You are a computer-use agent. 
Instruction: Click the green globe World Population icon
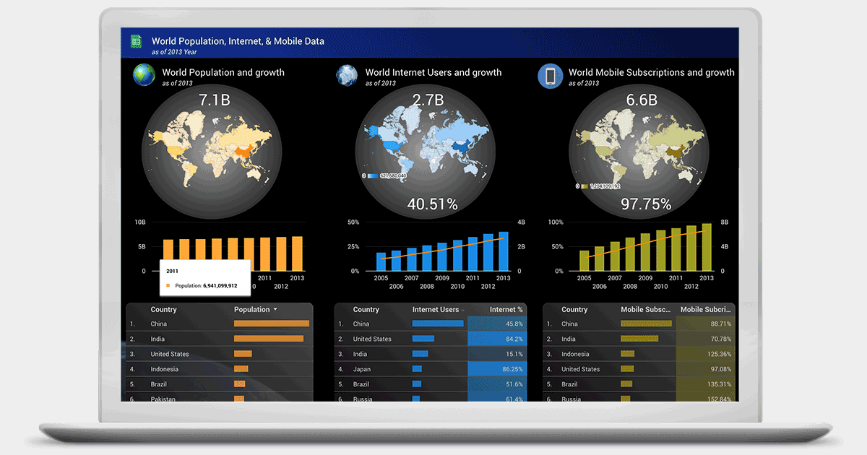coord(144,75)
